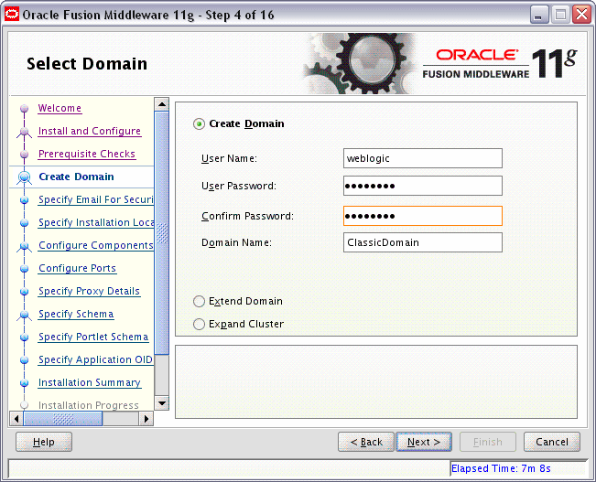Click the Specify Portlet Schema bullet icon
Viewport: 596px width, 482px height.
point(25,337)
